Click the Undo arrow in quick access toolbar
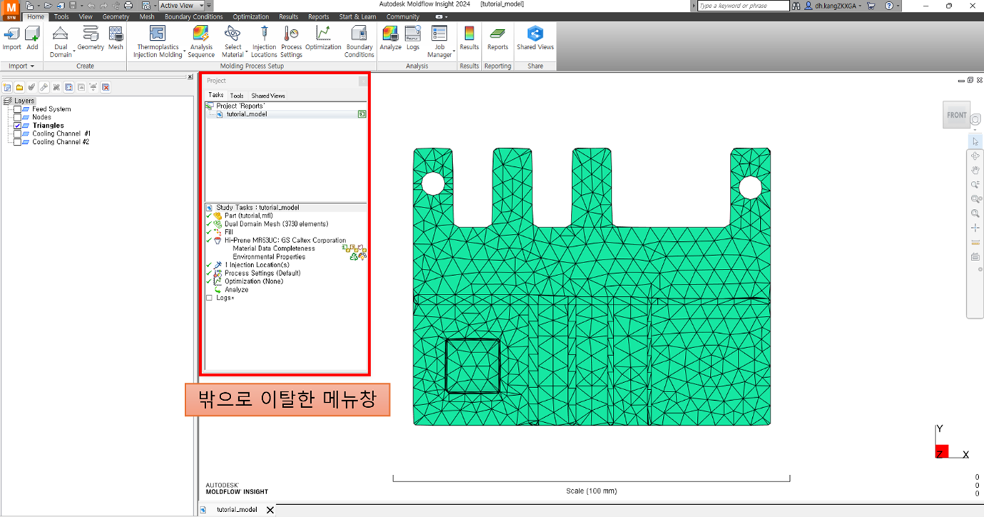Viewport: 984px width, 517px height. pyautogui.click(x=91, y=6)
